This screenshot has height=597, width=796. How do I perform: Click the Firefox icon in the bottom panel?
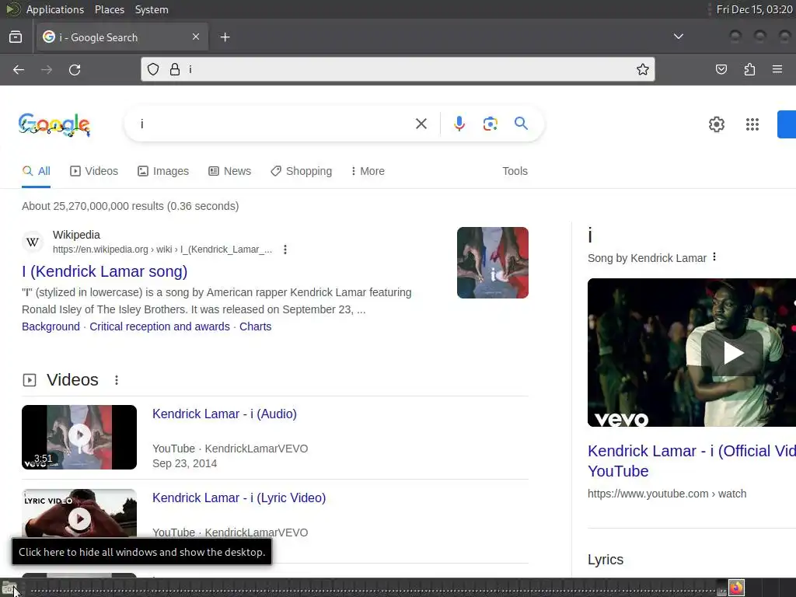click(737, 588)
